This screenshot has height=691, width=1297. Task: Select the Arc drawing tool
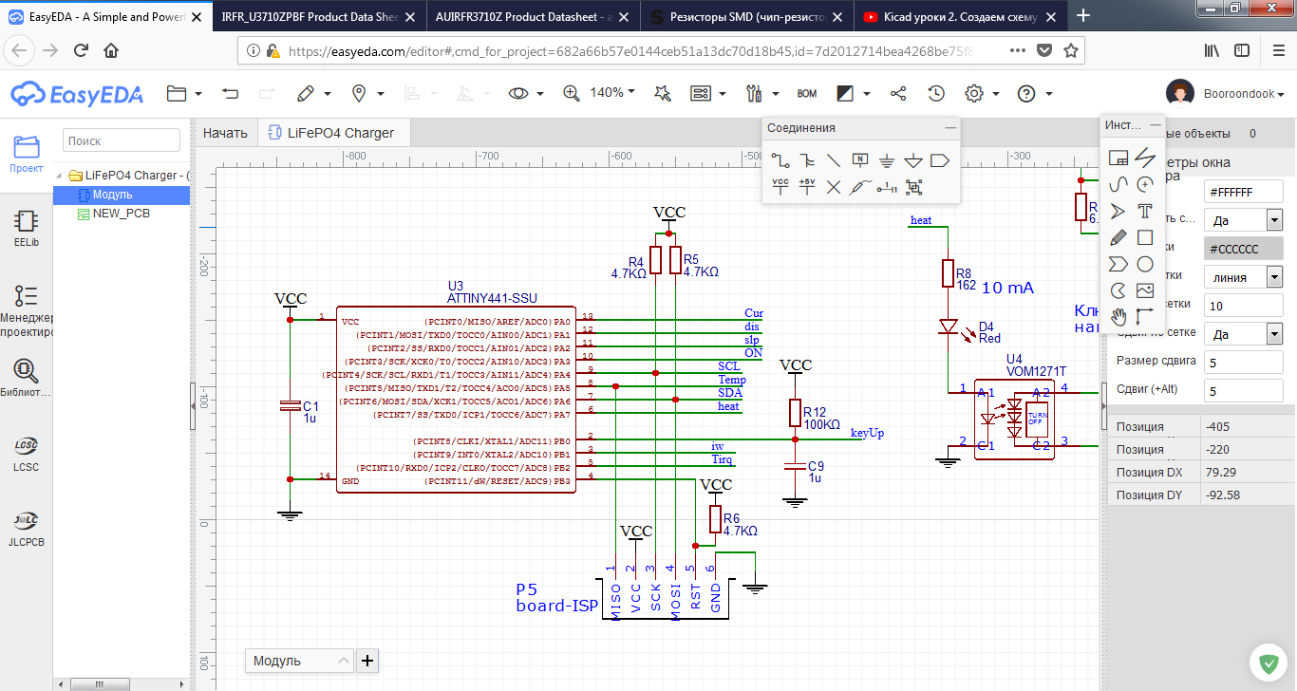tap(1145, 184)
